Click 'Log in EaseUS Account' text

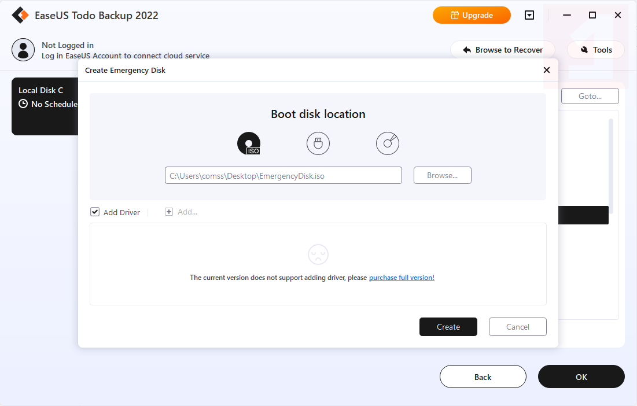tap(126, 56)
